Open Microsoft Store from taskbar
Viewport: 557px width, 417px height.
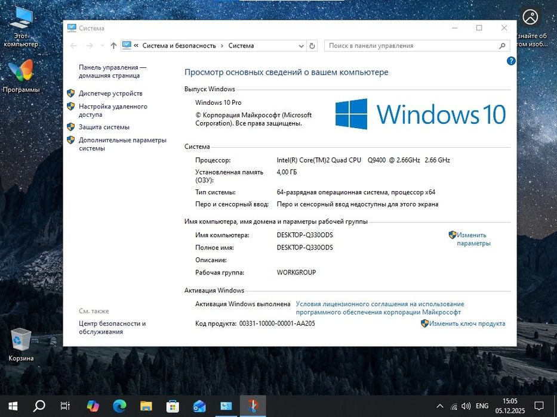pos(173,406)
